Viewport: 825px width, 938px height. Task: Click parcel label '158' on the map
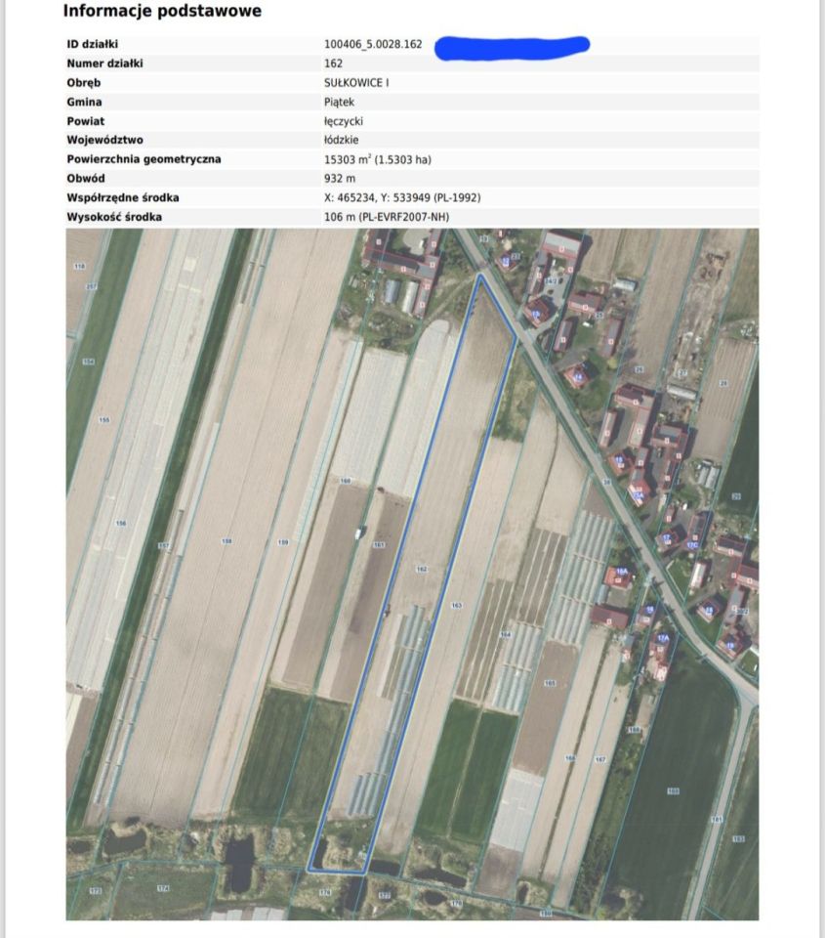227,541
